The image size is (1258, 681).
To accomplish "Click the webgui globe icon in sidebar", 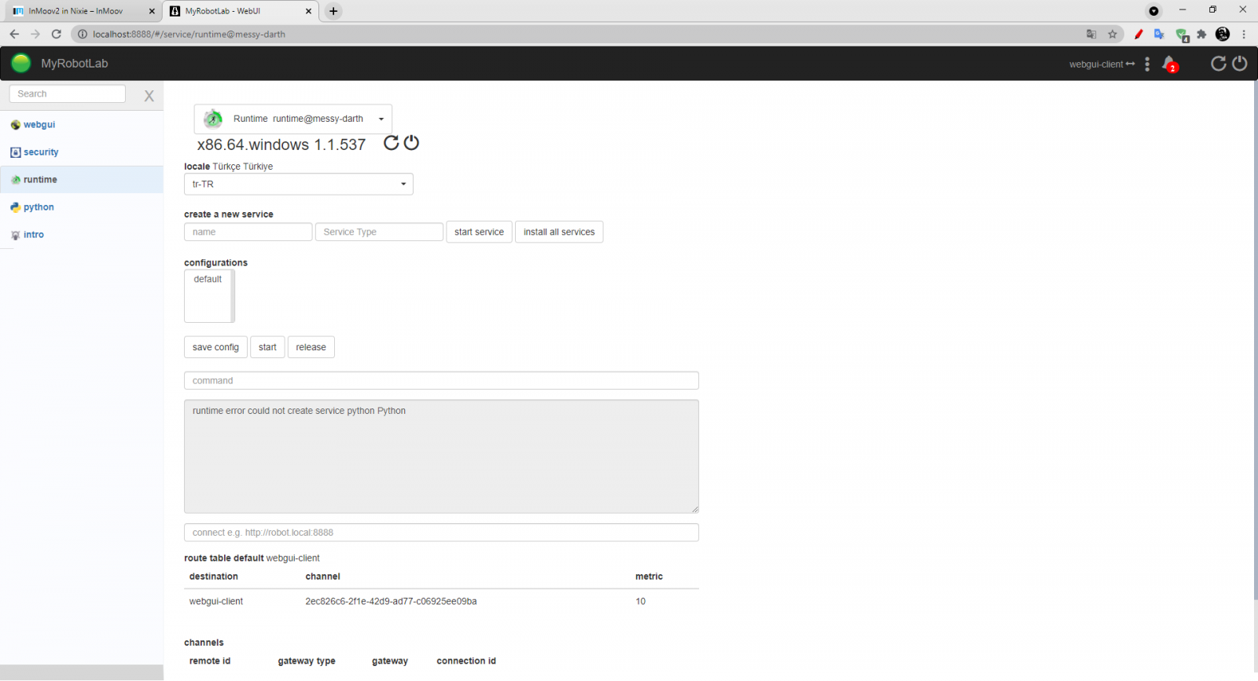I will click(15, 125).
